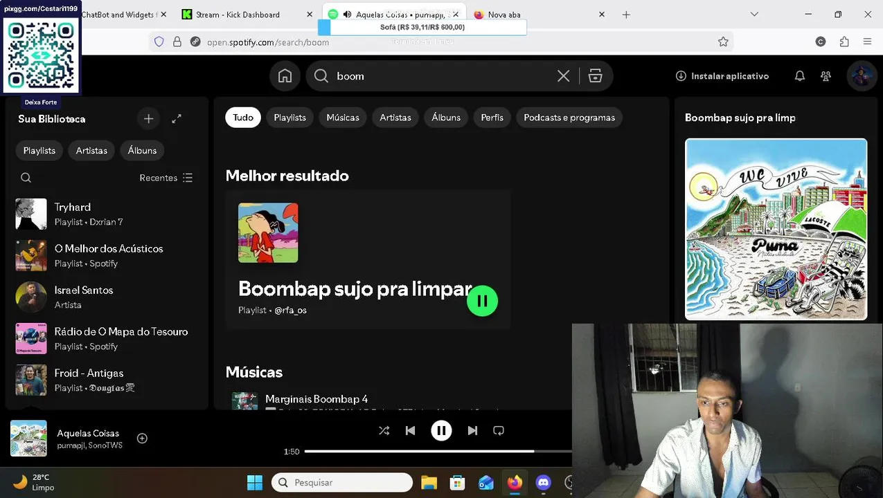
Task: Expand the list all tabs chevron
Action: [754, 15]
